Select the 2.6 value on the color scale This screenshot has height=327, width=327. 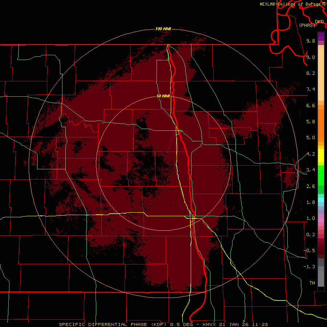(311, 186)
